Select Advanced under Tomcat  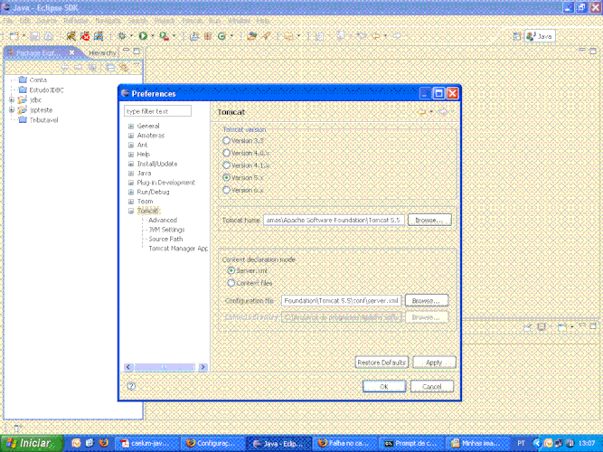[163, 220]
